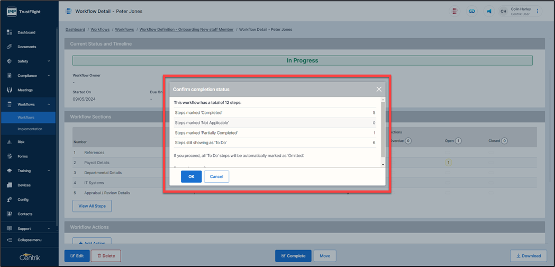Click the Dashboard icon in sidebar
Viewport: 555px width, 267px height.
click(x=10, y=32)
